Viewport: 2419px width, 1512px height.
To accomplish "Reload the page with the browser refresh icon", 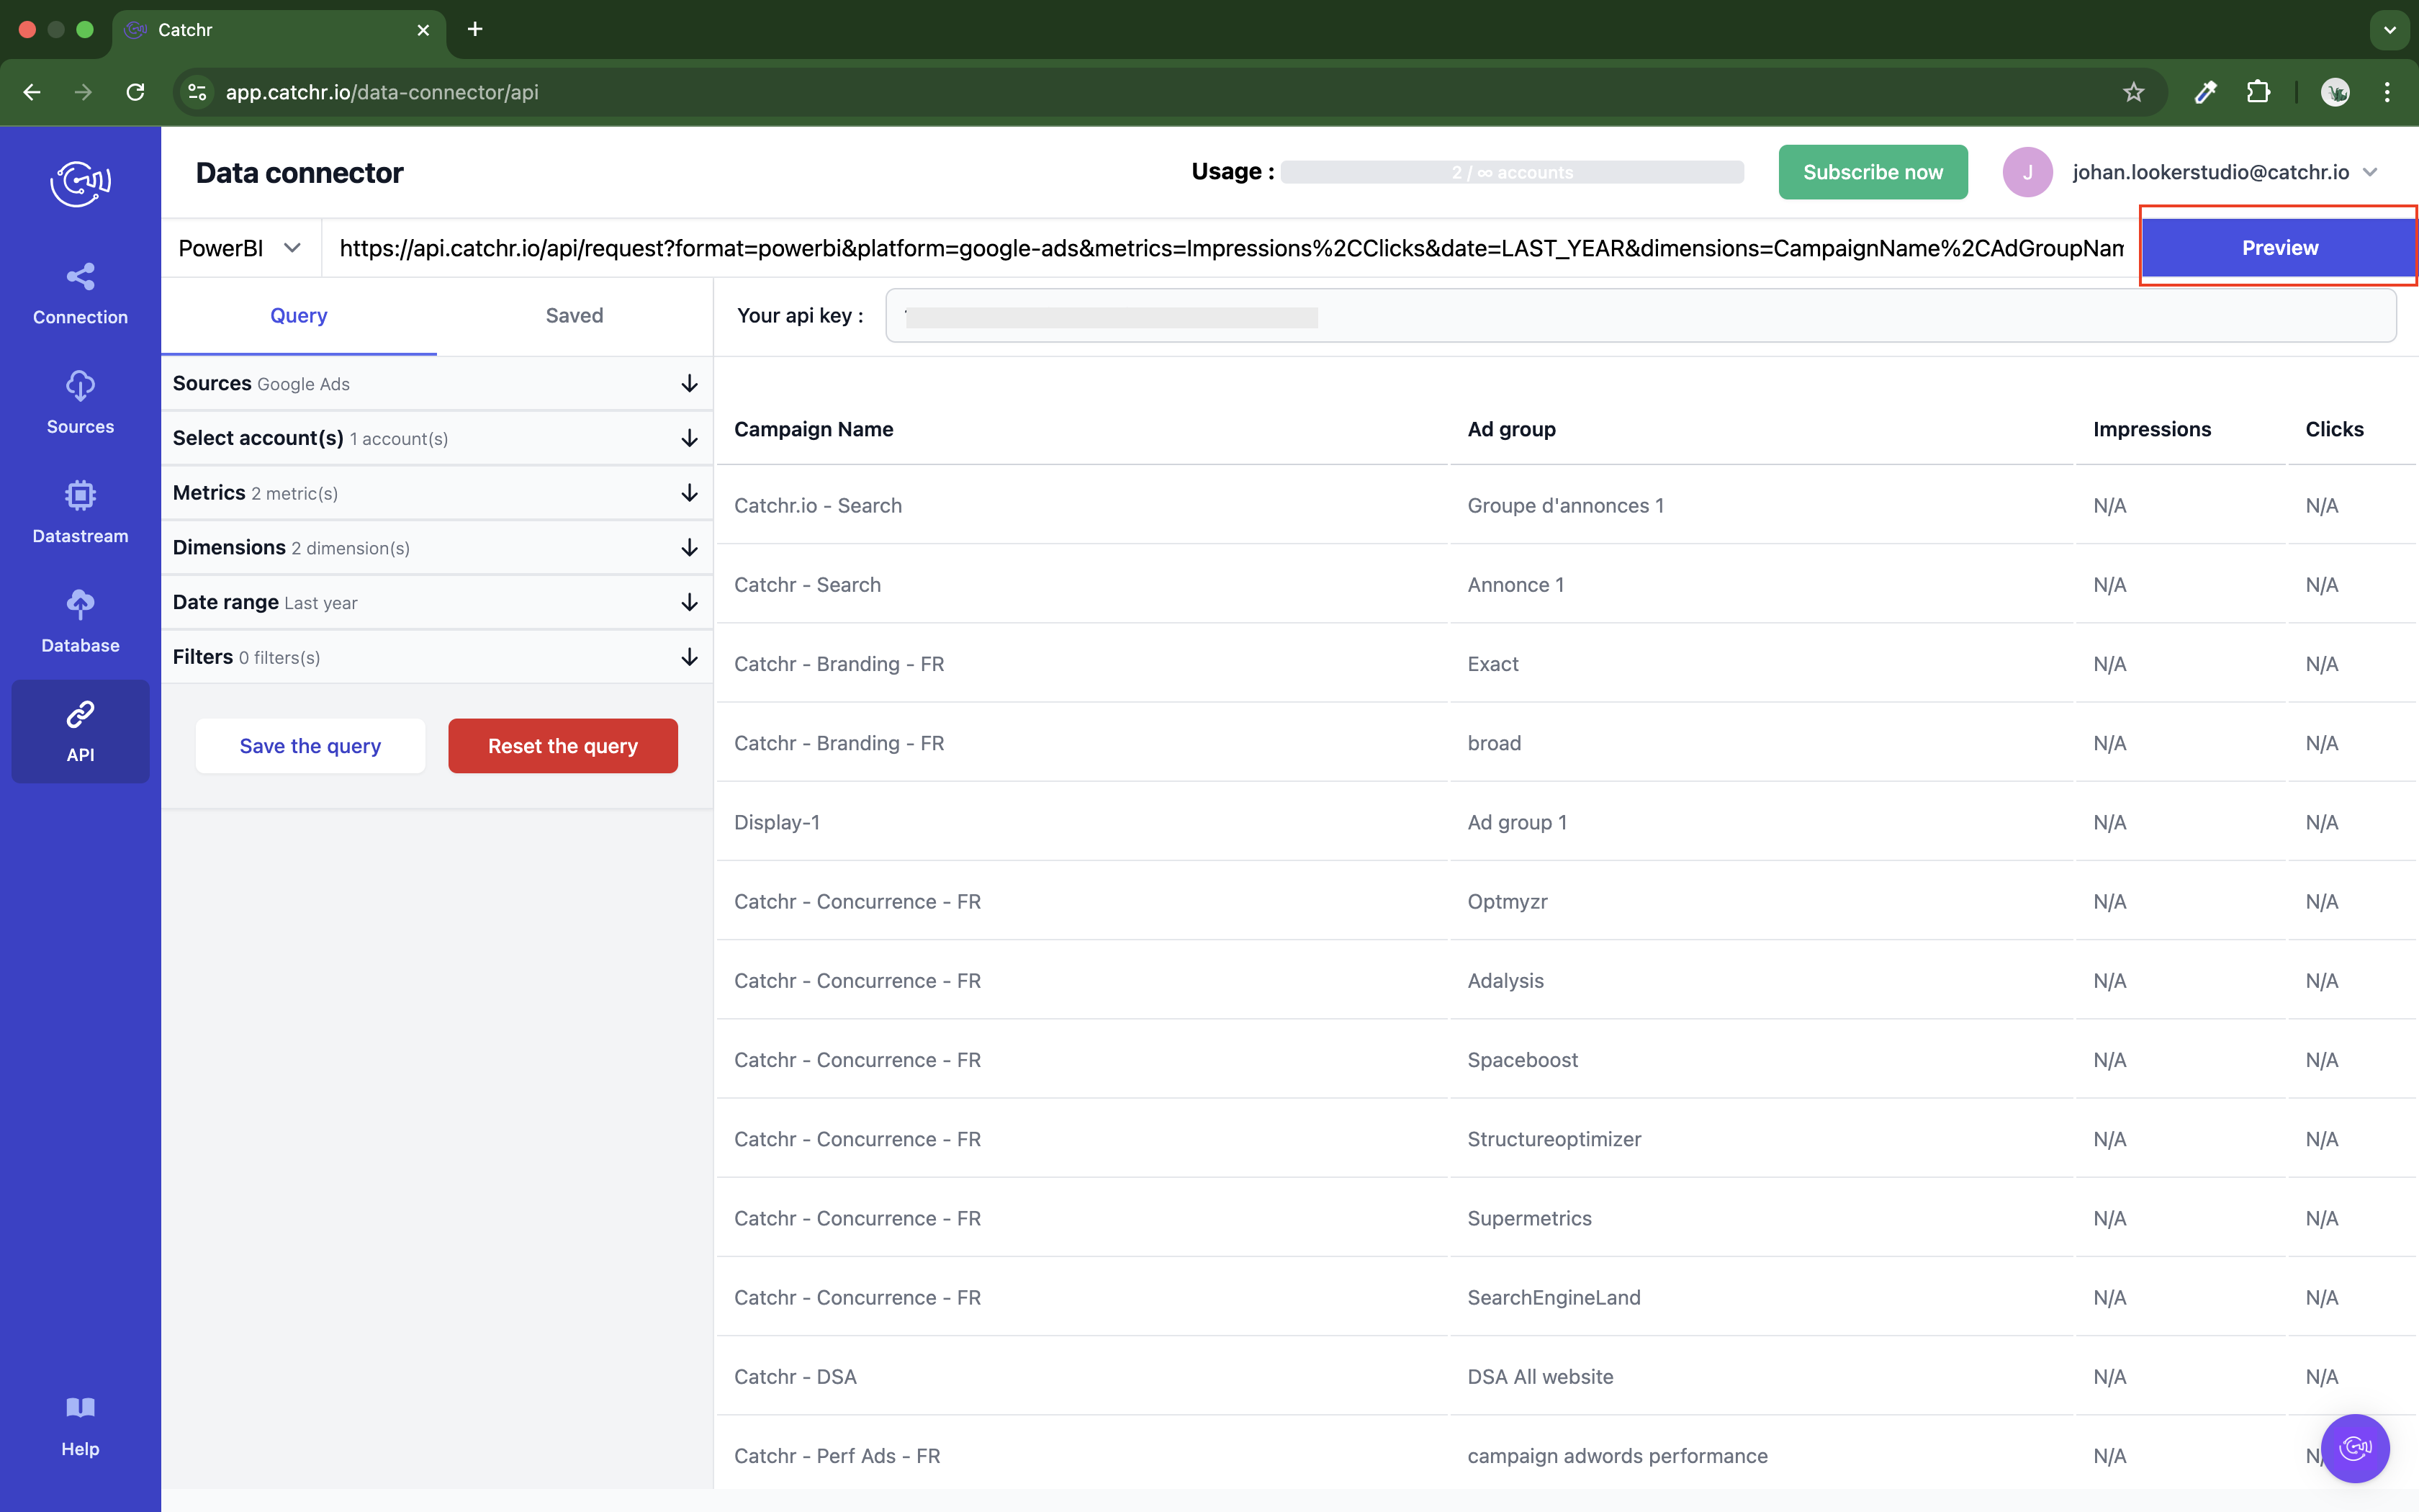I will (x=135, y=92).
